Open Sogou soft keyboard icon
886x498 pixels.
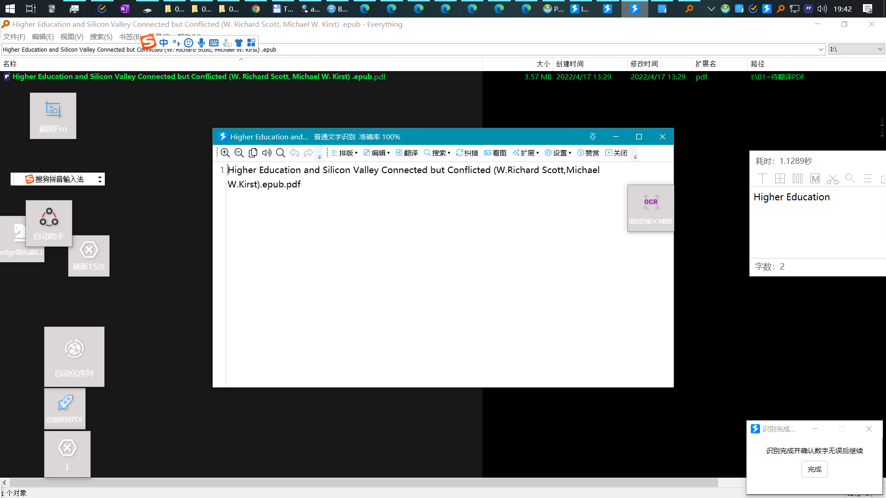(214, 42)
